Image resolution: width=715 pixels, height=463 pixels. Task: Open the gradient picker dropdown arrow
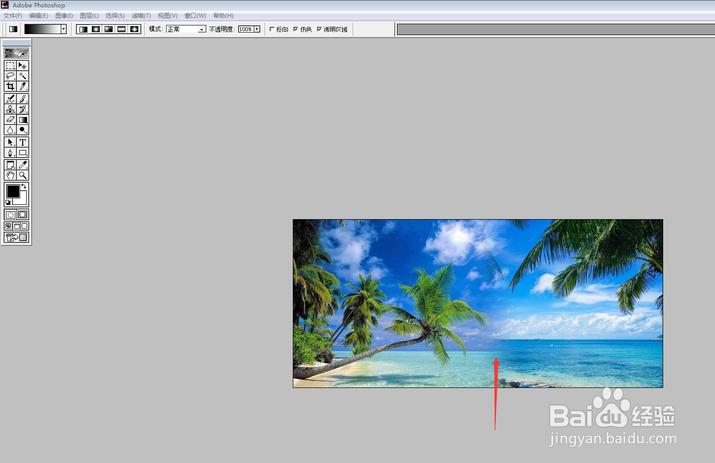coord(64,29)
